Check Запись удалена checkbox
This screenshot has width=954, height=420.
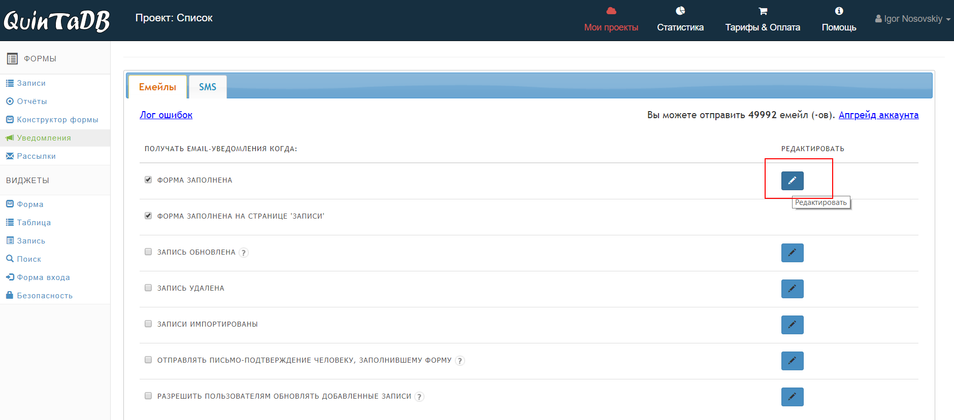coord(148,288)
